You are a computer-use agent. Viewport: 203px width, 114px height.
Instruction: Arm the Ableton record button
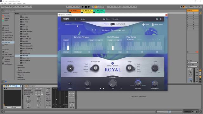tap(89, 7)
